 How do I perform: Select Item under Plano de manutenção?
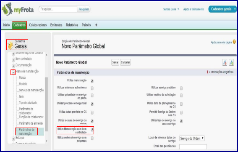click(x=21, y=96)
